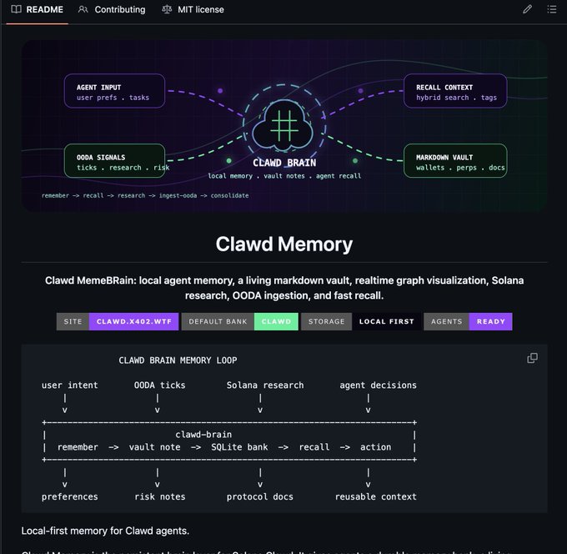The height and width of the screenshot is (554, 567).
Task: Click the 'protocol docs' text
Action: tap(260, 496)
